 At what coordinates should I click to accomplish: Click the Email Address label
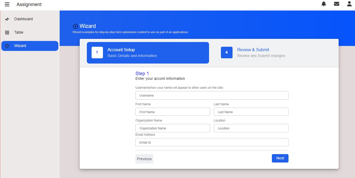145,135
